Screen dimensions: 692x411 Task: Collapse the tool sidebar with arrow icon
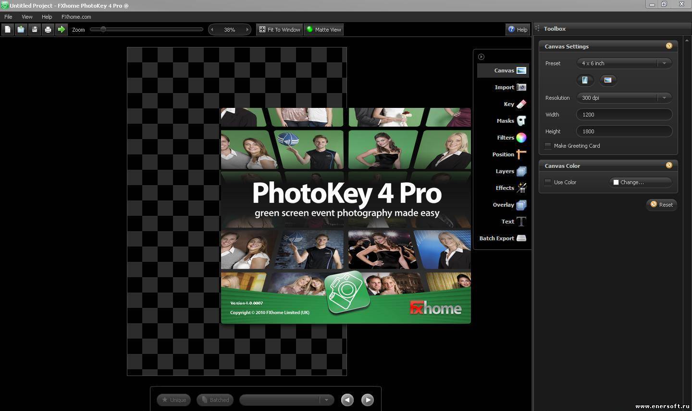click(x=481, y=57)
